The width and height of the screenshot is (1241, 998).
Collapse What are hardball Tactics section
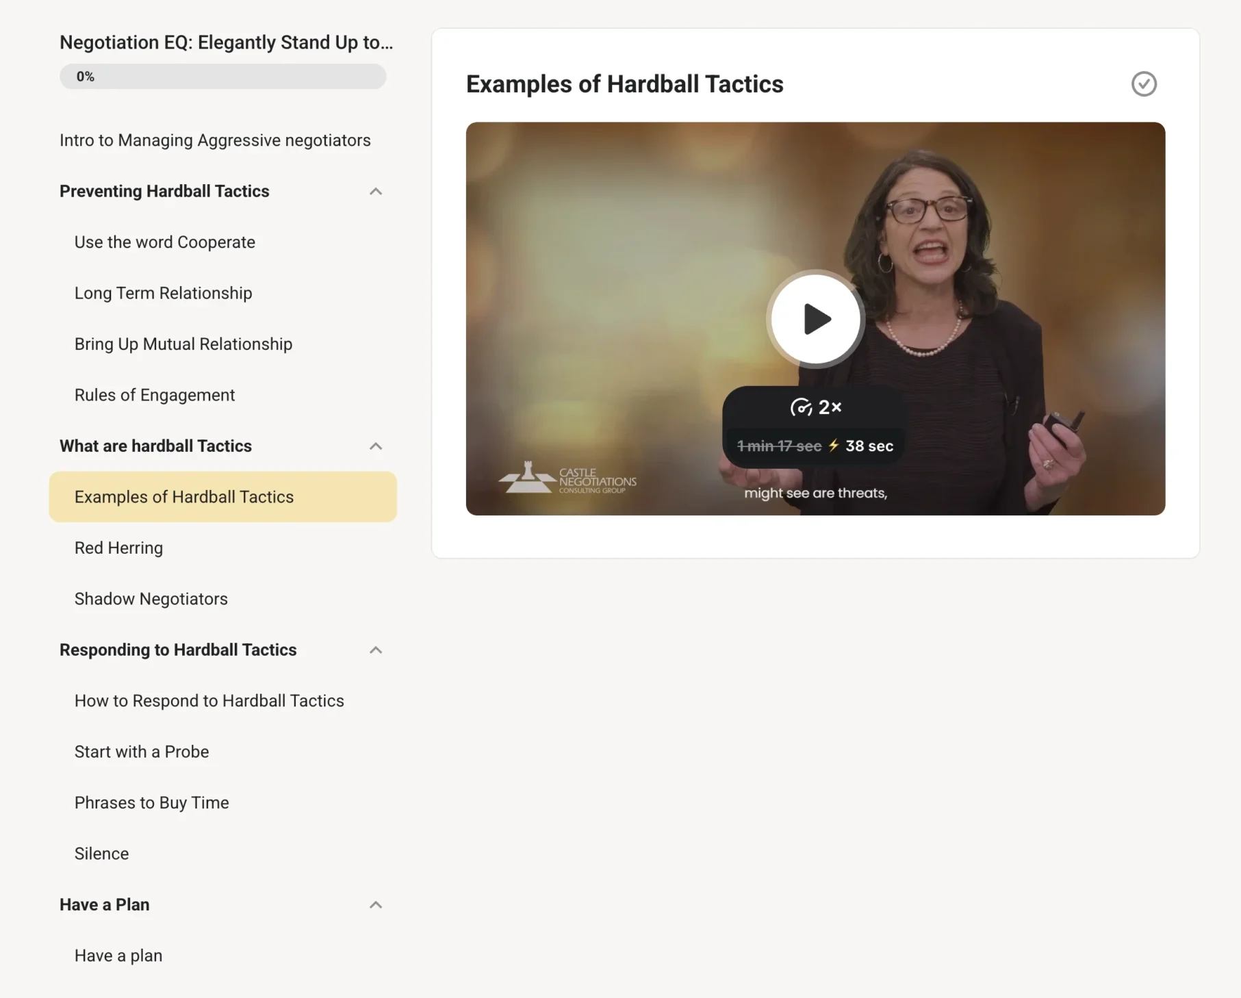pos(376,446)
